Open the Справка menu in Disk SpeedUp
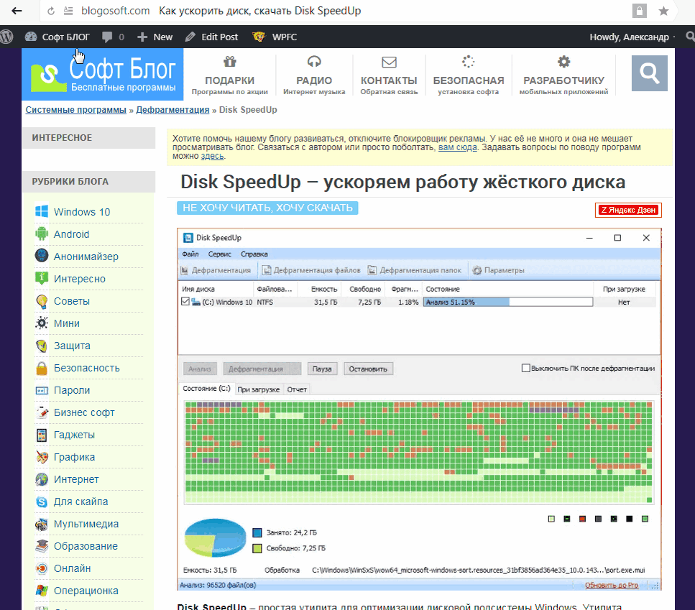The image size is (695, 610). pos(254,254)
